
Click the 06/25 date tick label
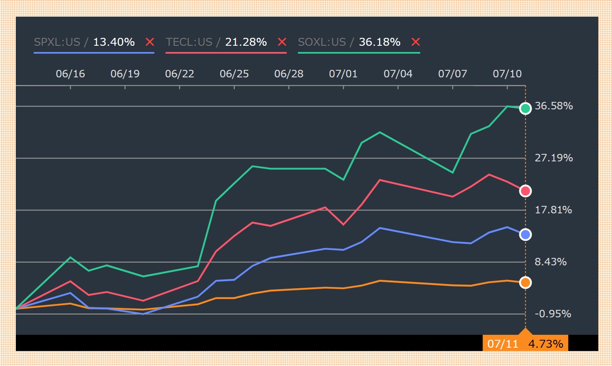[x=234, y=74]
